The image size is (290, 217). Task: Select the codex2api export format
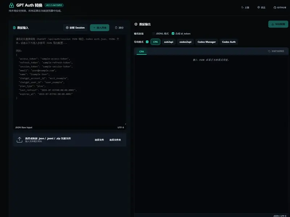click(x=185, y=42)
